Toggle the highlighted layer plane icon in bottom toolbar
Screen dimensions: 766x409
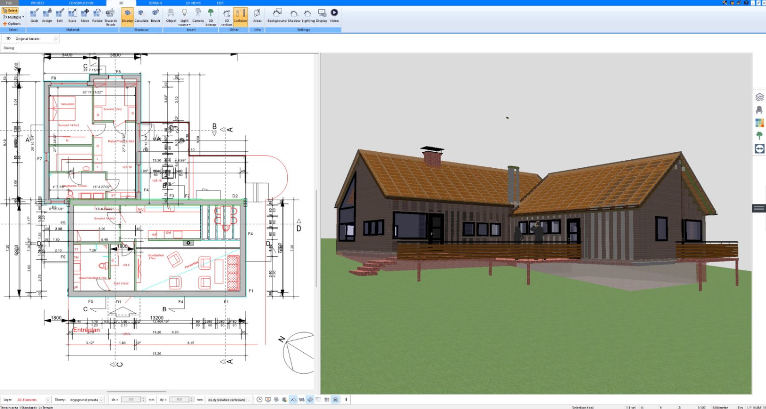coord(310,400)
